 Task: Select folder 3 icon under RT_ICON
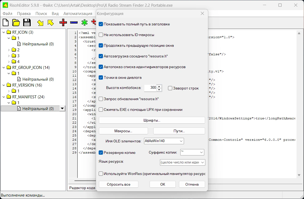(14, 56)
